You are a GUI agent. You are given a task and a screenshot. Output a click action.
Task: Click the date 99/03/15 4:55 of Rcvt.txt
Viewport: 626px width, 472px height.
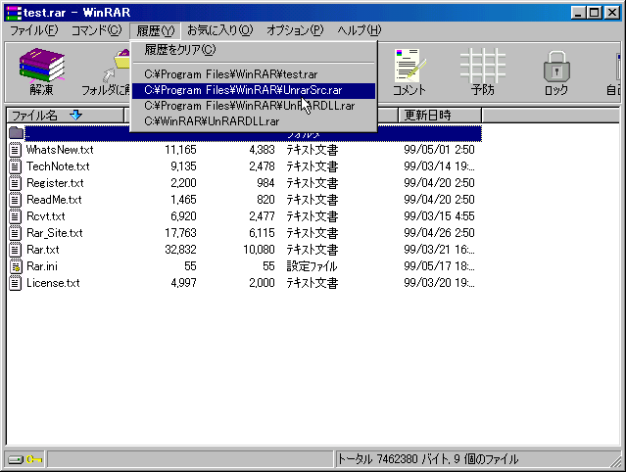pyautogui.click(x=439, y=216)
